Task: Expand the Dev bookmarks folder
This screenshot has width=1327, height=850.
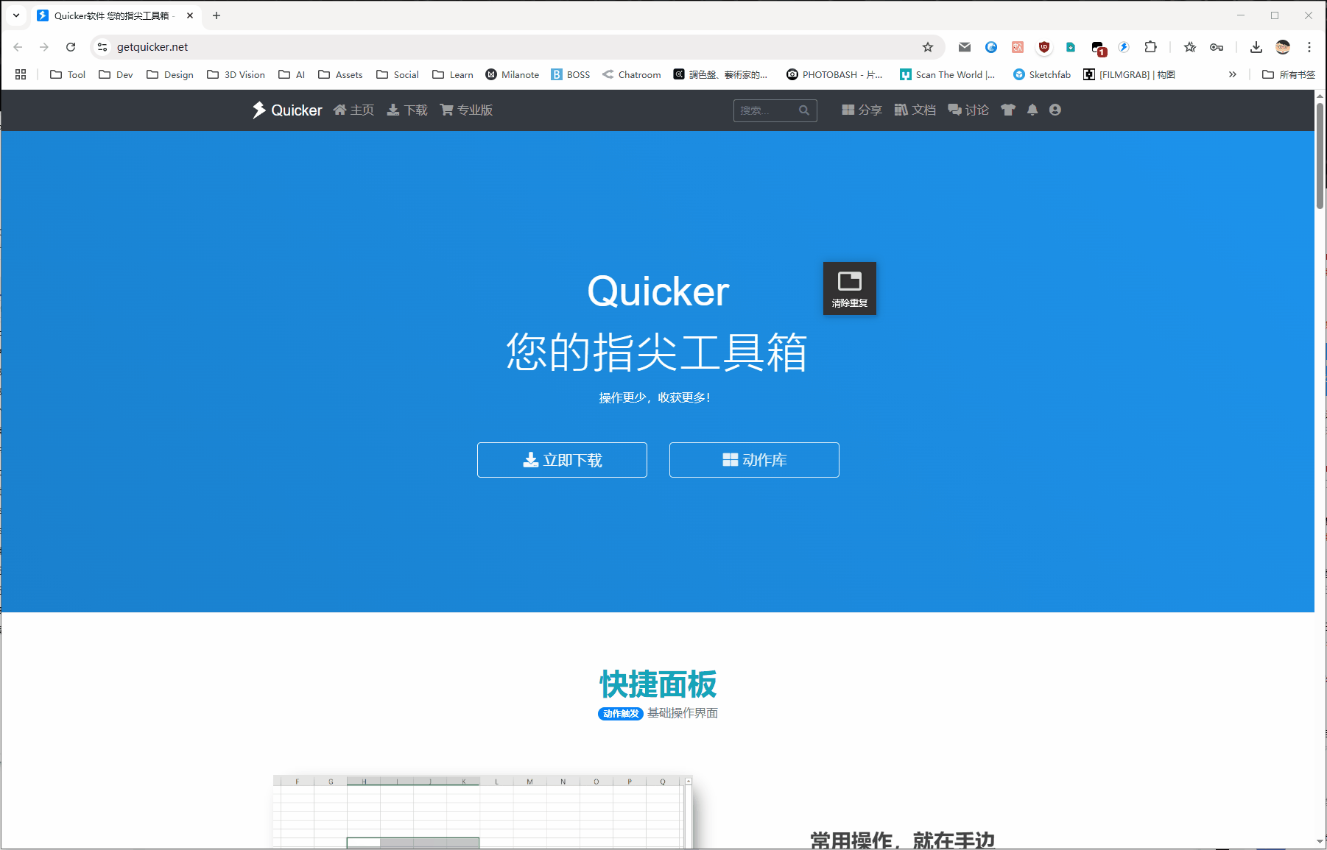Action: click(x=116, y=74)
